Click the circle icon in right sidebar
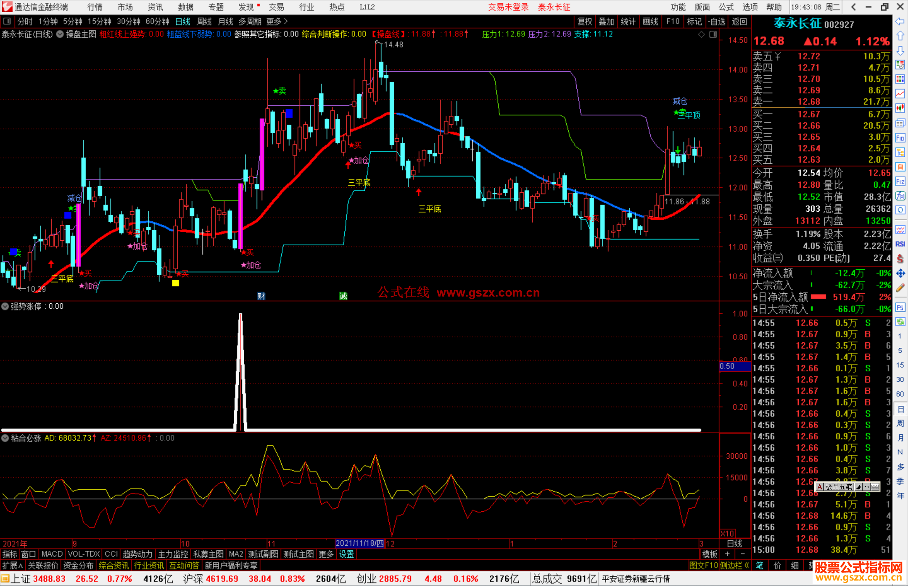Viewport: 908px width, 586px height. pos(900,210)
